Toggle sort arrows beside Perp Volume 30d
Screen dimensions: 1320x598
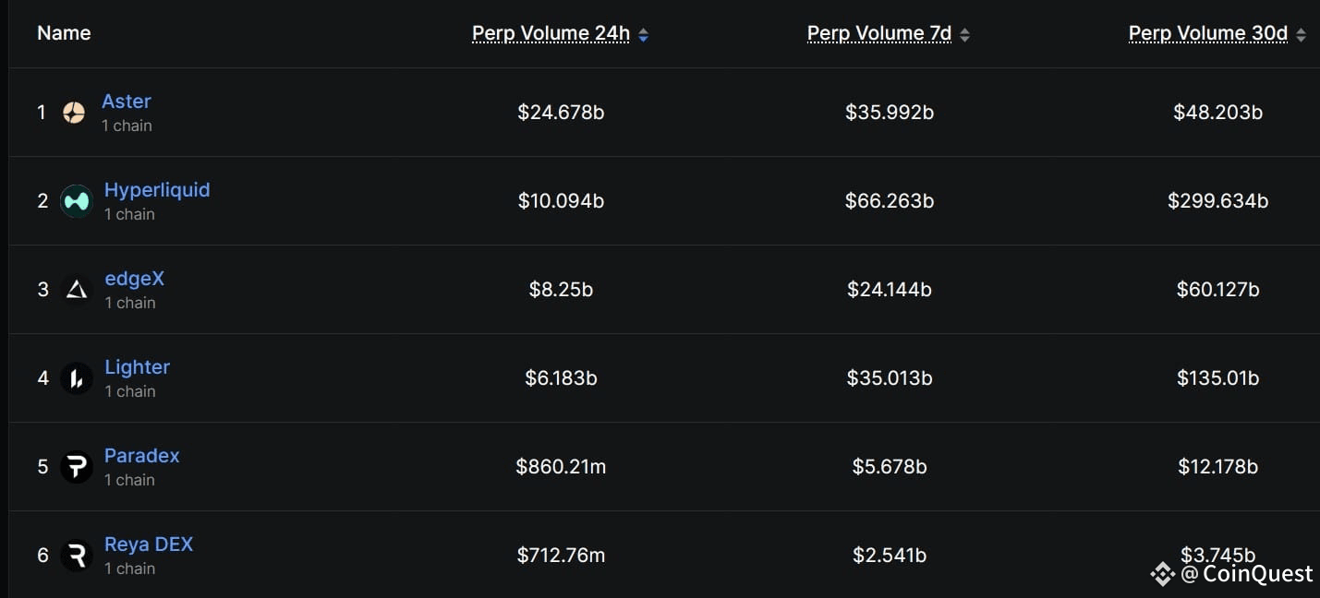click(x=1301, y=35)
